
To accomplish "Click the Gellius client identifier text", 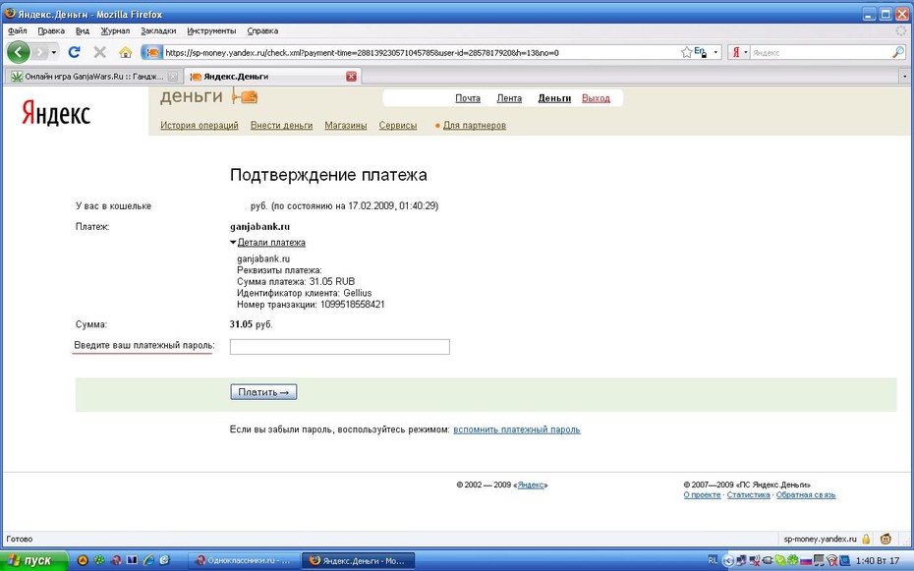I will point(358,293).
